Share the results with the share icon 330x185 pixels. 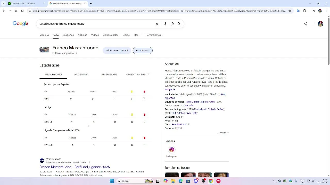(306, 24)
